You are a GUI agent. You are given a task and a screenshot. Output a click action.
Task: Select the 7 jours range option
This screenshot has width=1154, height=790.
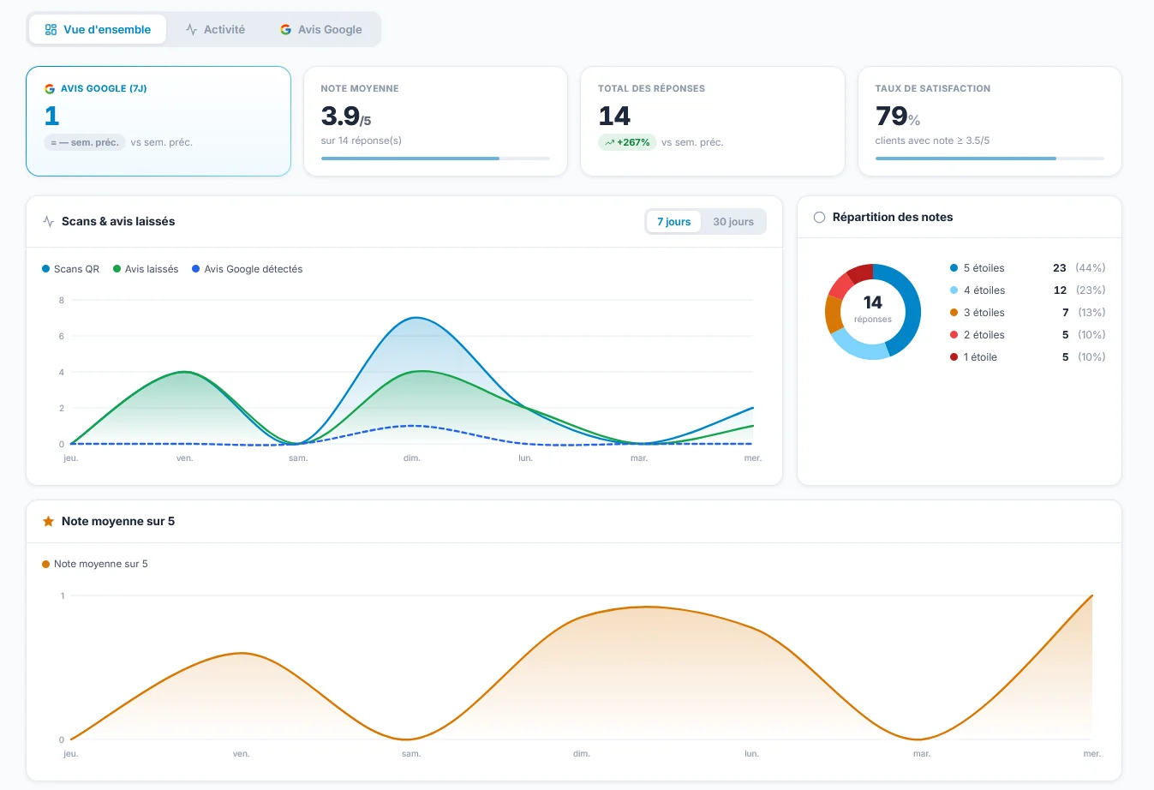[673, 221]
